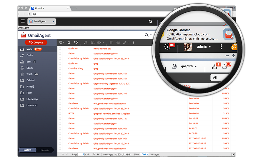This screenshot has width=253, height=162.
Task: Jump to the last page of messages
Action: coord(98,154)
